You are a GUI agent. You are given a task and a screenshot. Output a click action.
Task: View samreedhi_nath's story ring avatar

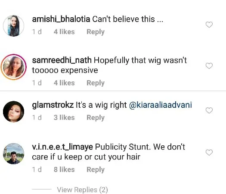pos(13,67)
